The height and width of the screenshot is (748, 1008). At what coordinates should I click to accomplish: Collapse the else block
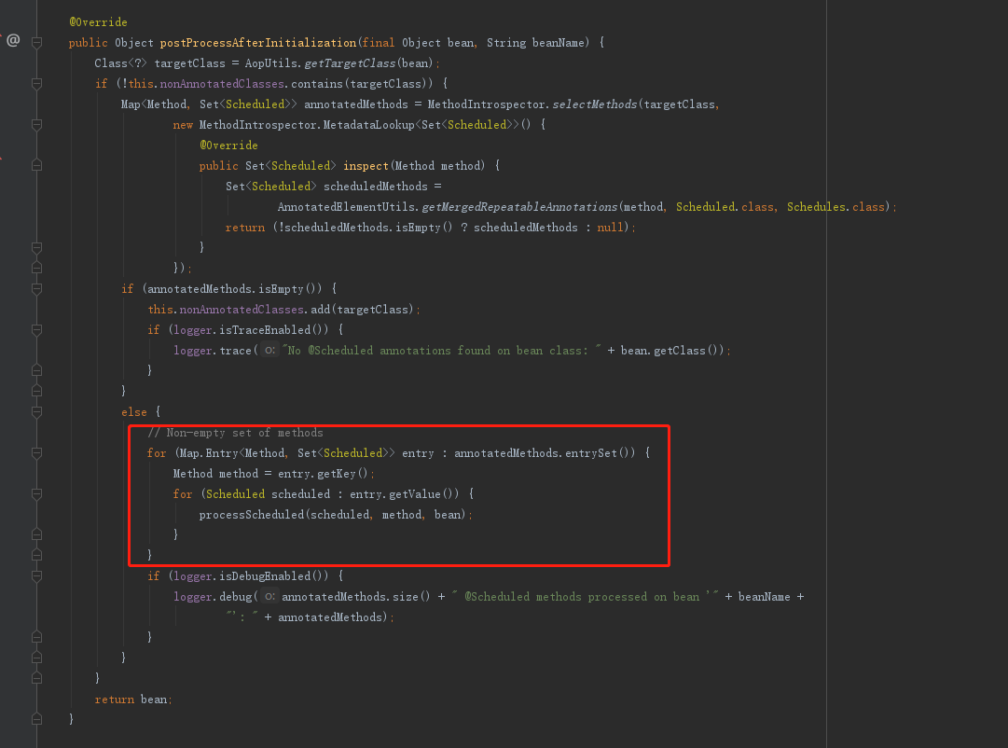[x=35, y=411]
